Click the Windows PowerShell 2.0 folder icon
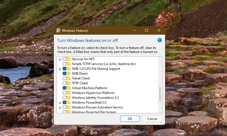The height and width of the screenshot is (136, 227). pos(68,102)
